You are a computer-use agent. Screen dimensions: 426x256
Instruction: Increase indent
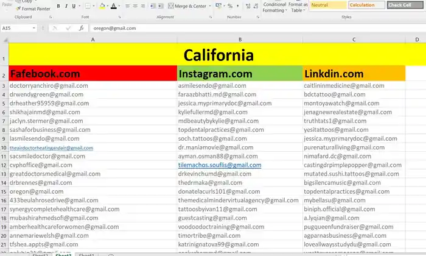(161, 6)
